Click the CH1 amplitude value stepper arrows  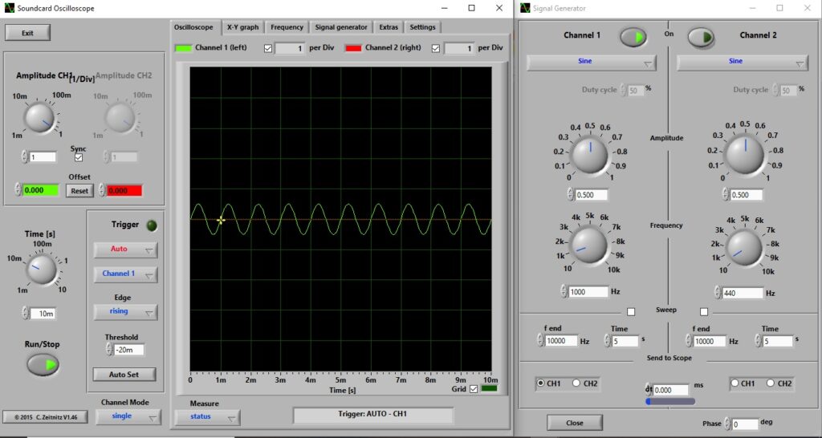point(25,156)
